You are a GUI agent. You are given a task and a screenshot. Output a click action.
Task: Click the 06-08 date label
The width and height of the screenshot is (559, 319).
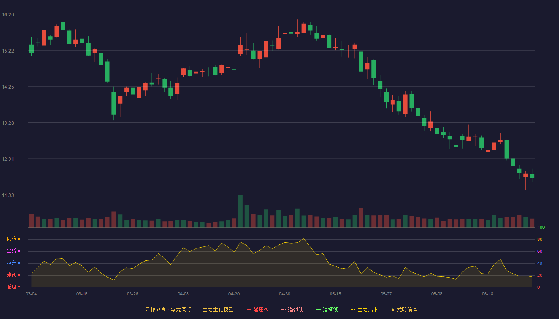tap(437, 294)
